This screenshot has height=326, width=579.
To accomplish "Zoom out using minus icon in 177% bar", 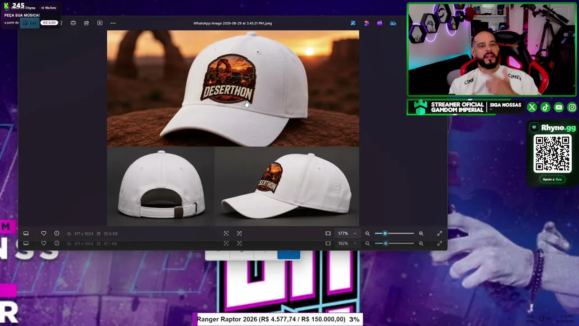I will (367, 234).
